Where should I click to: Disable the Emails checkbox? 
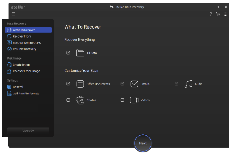122,84
